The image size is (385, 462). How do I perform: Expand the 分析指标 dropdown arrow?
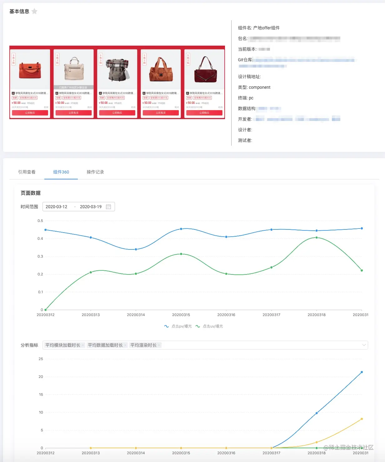364,345
